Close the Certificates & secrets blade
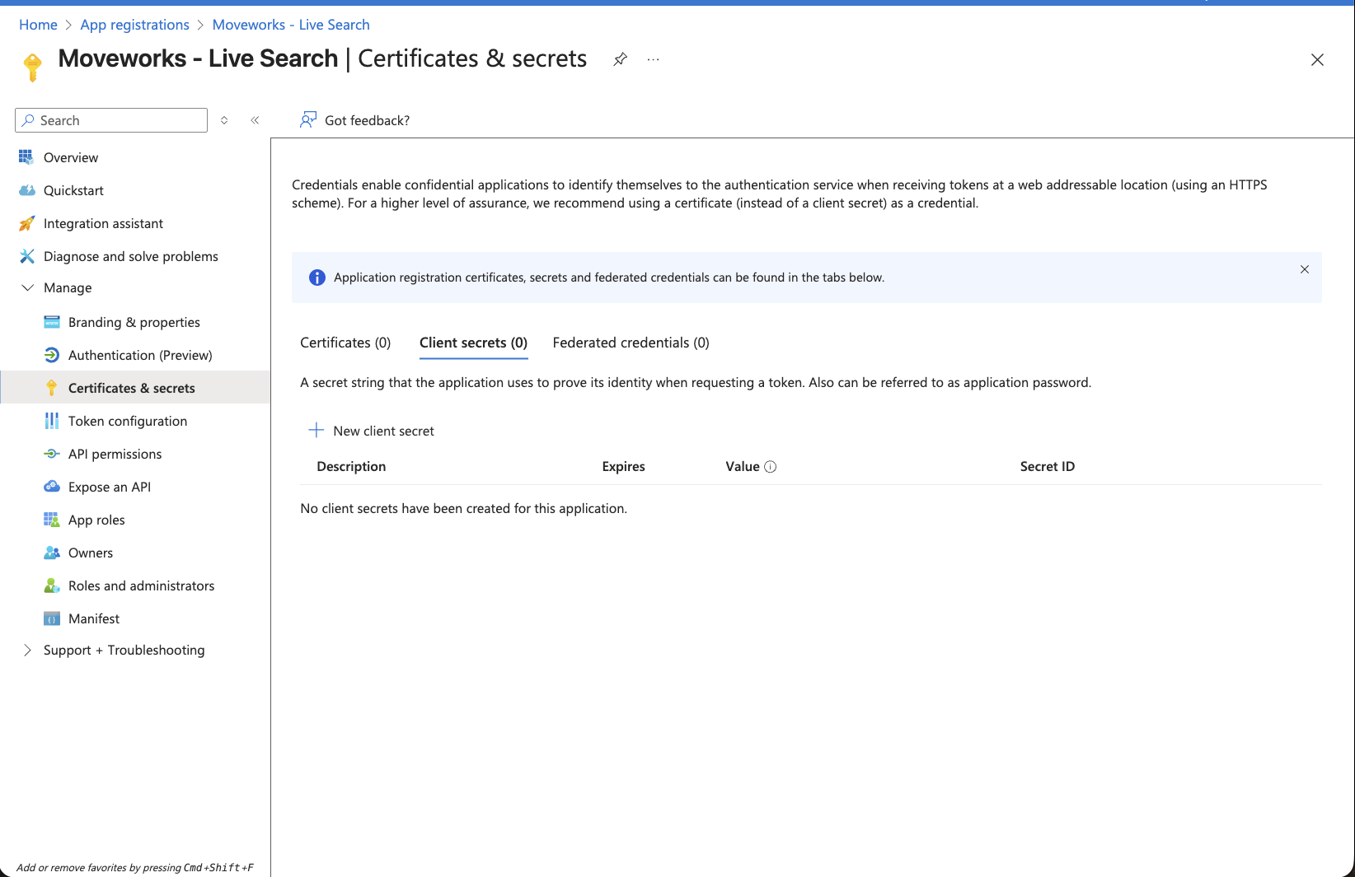The width and height of the screenshot is (1355, 877). (x=1317, y=59)
